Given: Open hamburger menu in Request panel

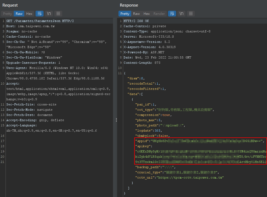Looking at the screenshot, I should click(x=58, y=13).
